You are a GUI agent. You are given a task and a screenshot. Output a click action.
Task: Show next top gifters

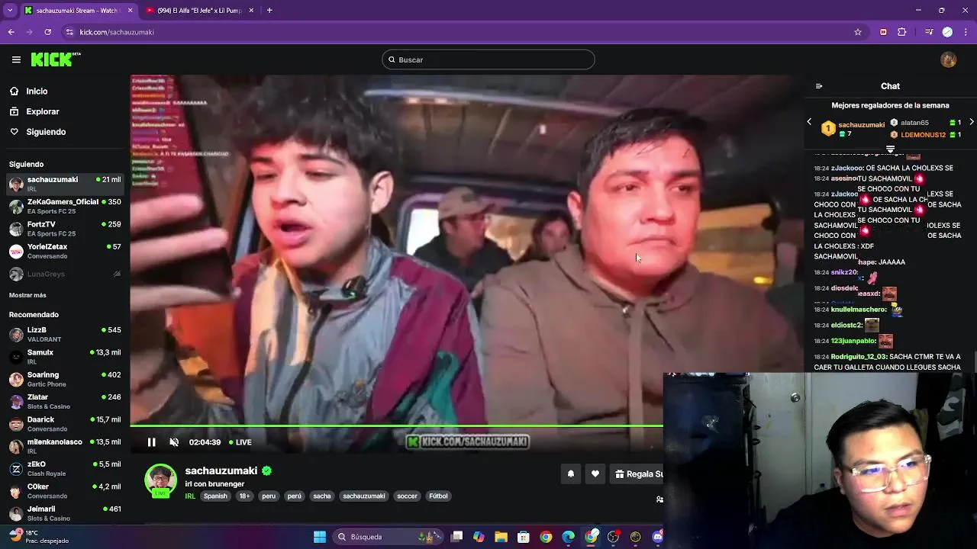[971, 122]
